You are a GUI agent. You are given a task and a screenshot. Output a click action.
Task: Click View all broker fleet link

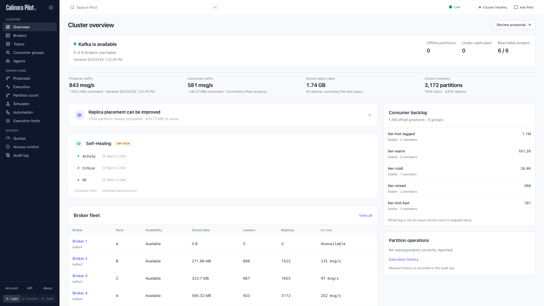[365, 215]
